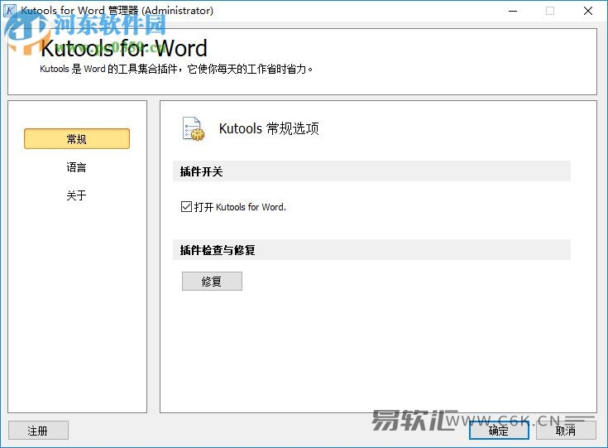This screenshot has width=608, height=448.
Task: Click the 修复 (Repair) button
Action: point(212,281)
